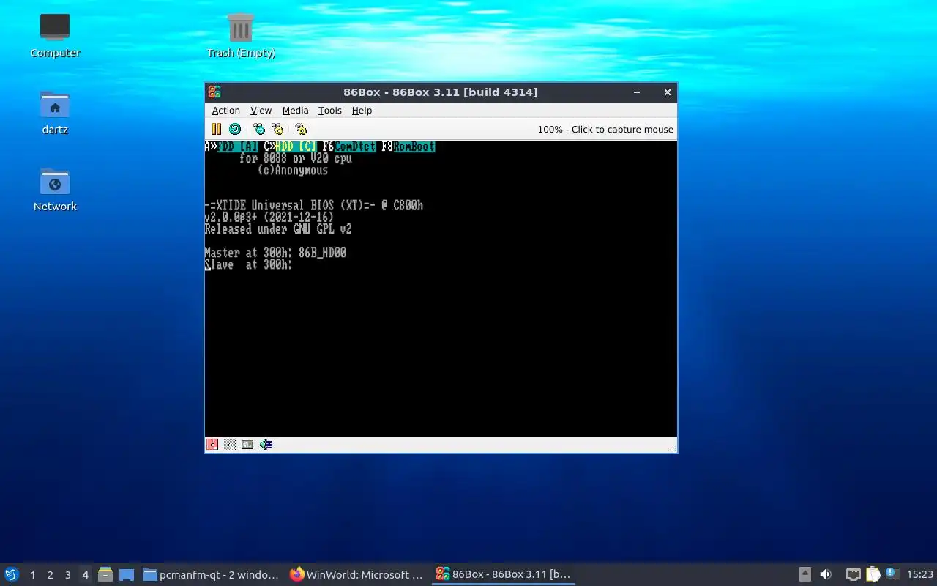Screen dimensions: 937x586
Task: Expand the system tray arrow
Action: pos(805,574)
